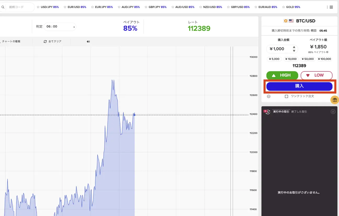Decrease purchase amount with down arrow
This screenshot has width=339, height=216.
pyautogui.click(x=294, y=51)
